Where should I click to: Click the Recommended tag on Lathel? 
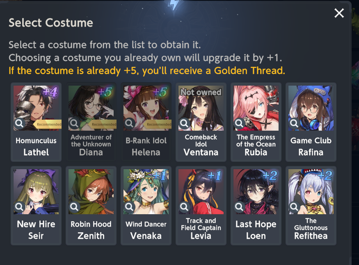coord(48,124)
